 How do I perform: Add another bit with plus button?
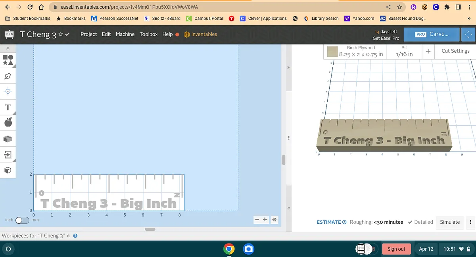point(428,51)
